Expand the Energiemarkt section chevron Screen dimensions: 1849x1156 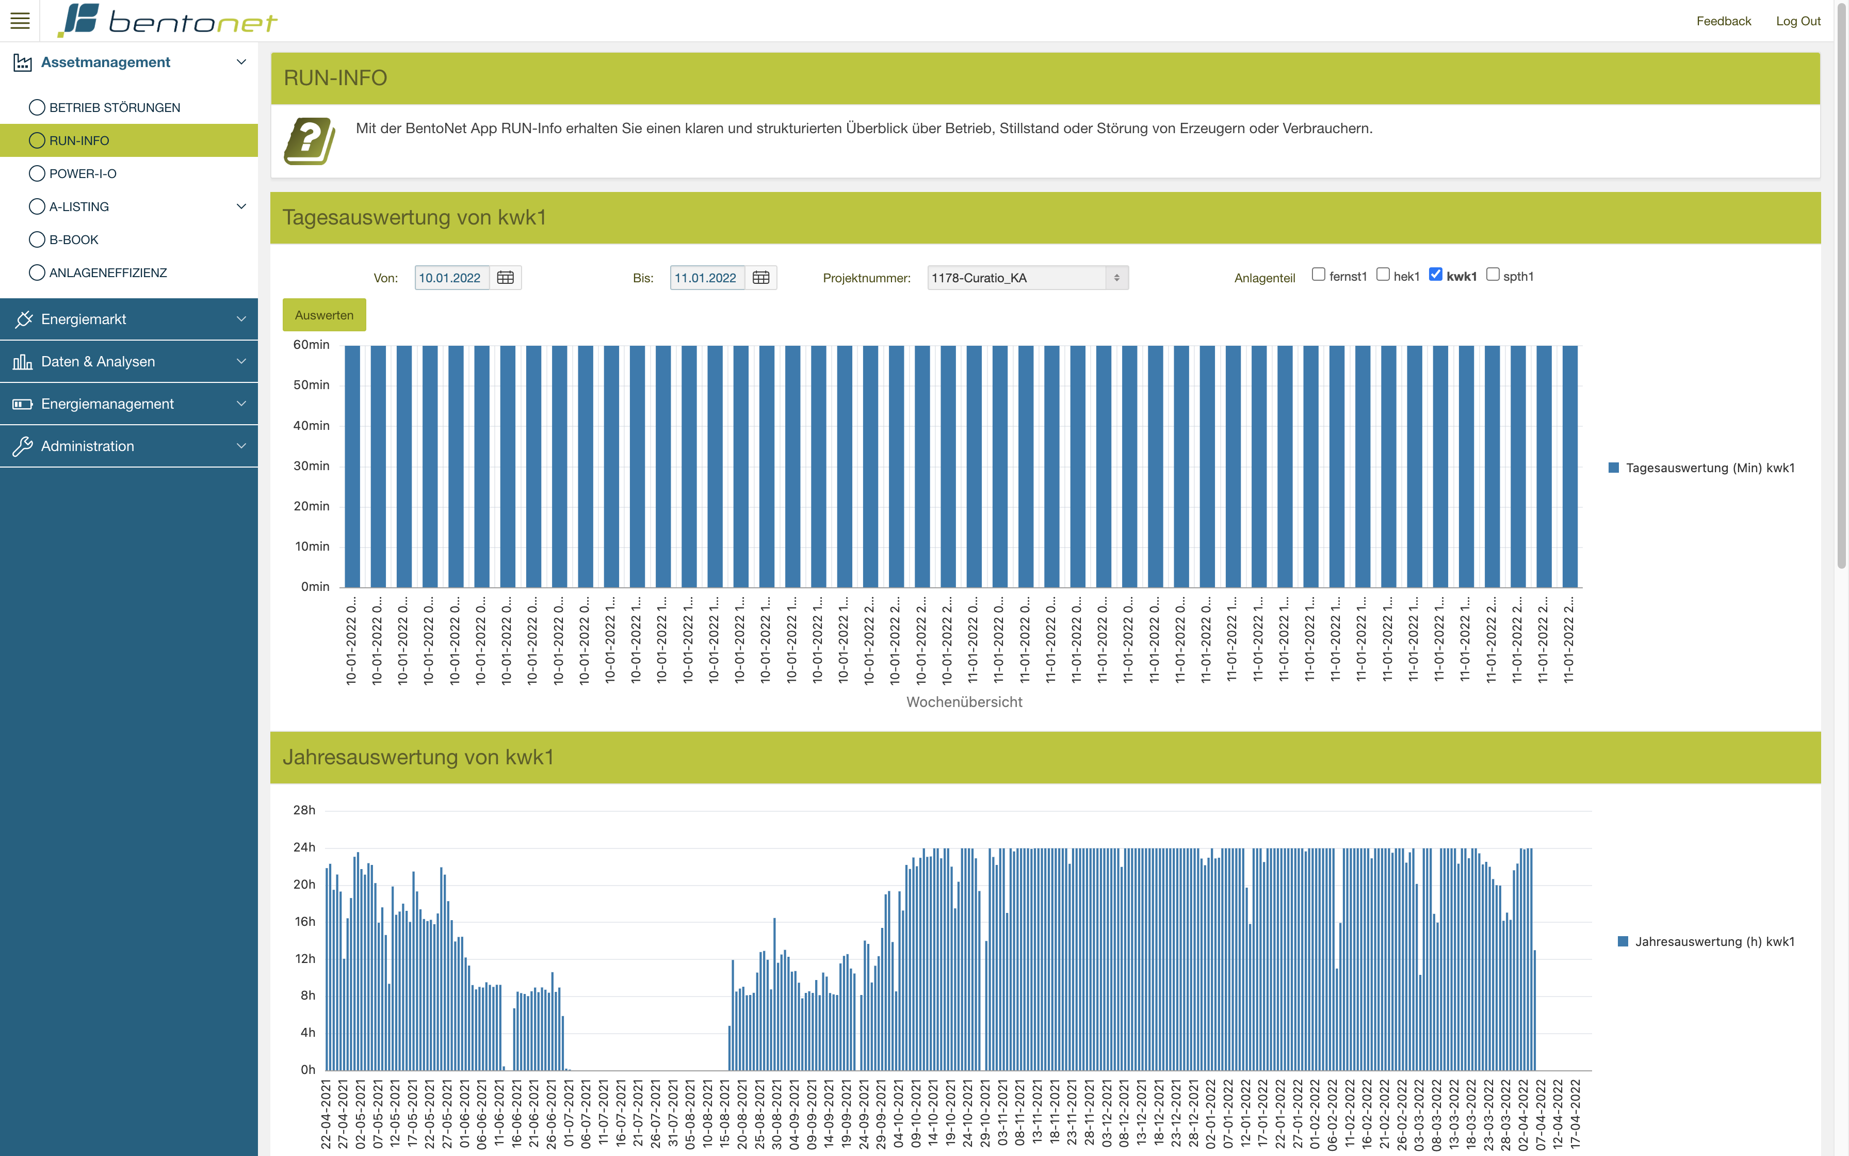[x=241, y=319]
